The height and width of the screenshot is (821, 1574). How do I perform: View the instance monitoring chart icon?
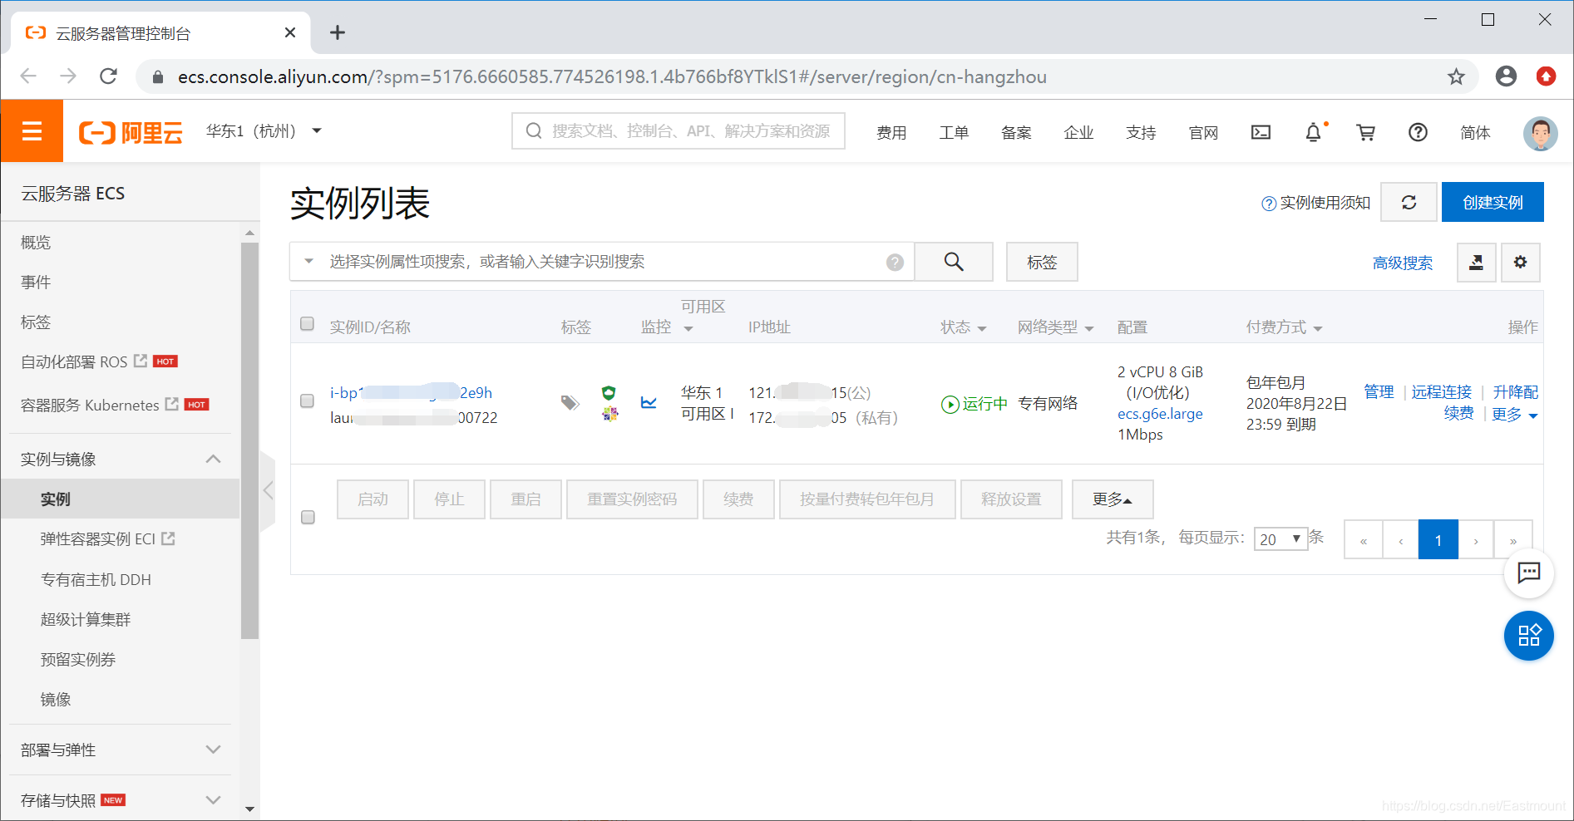[649, 403]
